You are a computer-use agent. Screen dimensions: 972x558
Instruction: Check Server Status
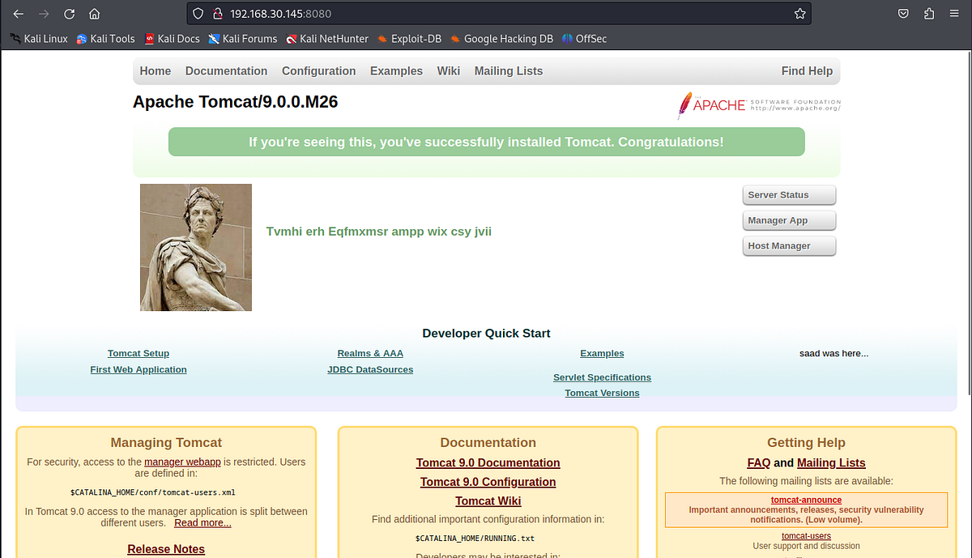788,194
